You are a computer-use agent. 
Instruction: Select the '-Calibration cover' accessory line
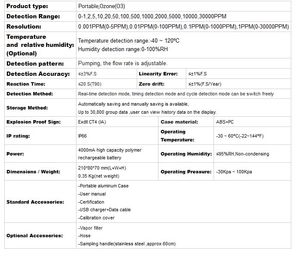96,218
